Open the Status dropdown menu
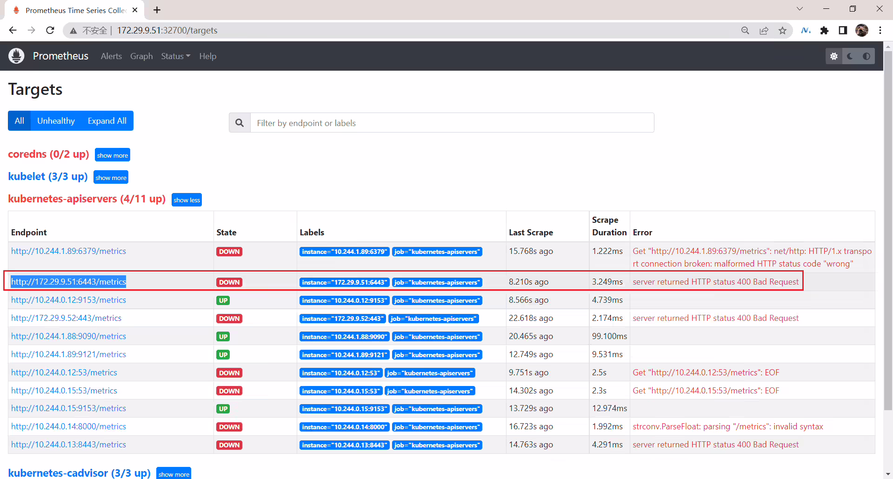 [175, 56]
